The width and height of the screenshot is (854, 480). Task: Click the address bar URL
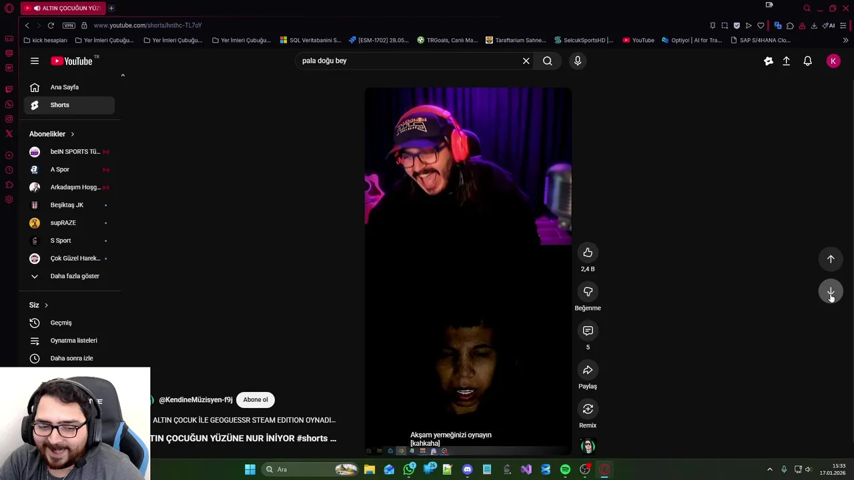coord(147,25)
